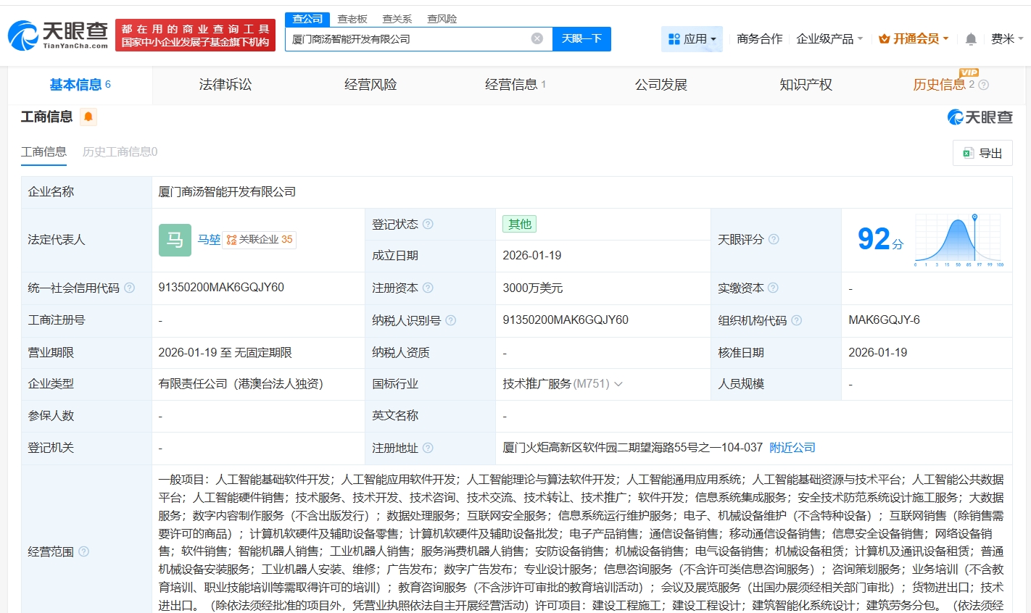Select the 历史工商信息 sub-tab
Viewport: 1031px width, 613px height.
pos(120,151)
